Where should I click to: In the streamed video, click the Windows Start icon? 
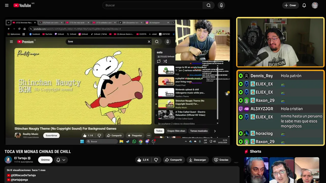coord(82,142)
